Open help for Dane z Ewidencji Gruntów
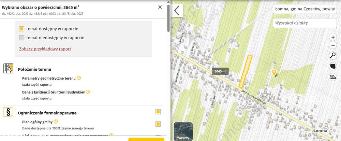 (x=88, y=92)
